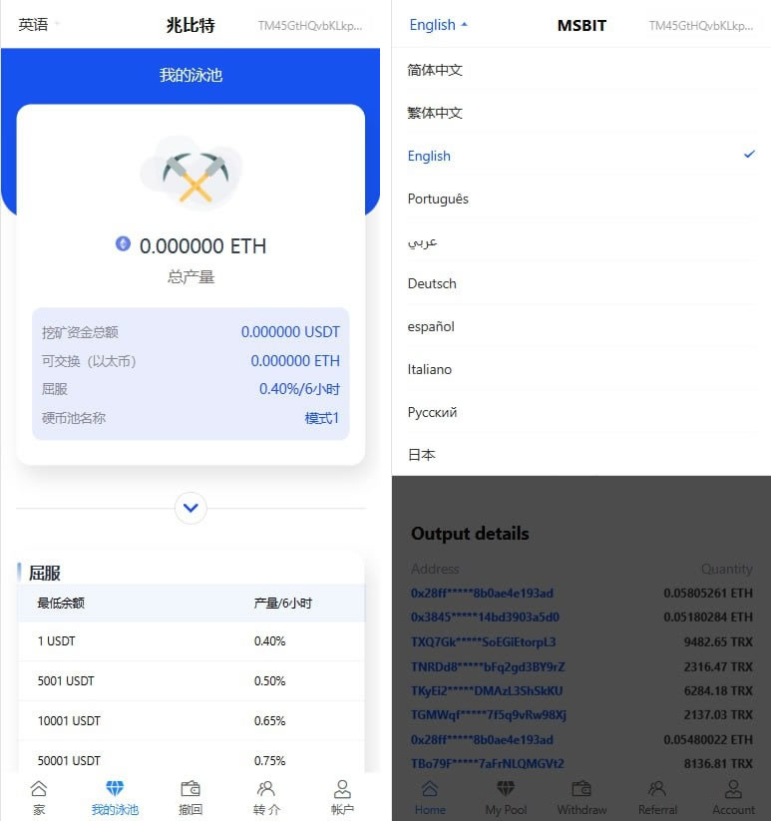Image resolution: width=771 pixels, height=821 pixels.
Task: Open the 撤回 wallet icon
Action: 191,789
